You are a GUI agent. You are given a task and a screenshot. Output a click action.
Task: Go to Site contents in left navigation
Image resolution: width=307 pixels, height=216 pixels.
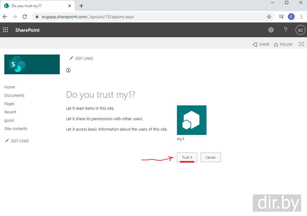click(16, 129)
